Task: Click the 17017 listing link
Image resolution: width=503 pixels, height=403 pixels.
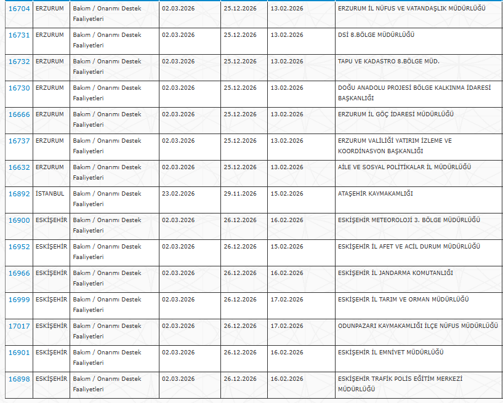Action: coord(18,326)
